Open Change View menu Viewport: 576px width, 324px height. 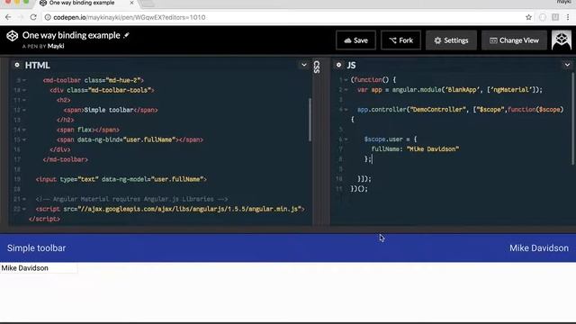tap(514, 40)
